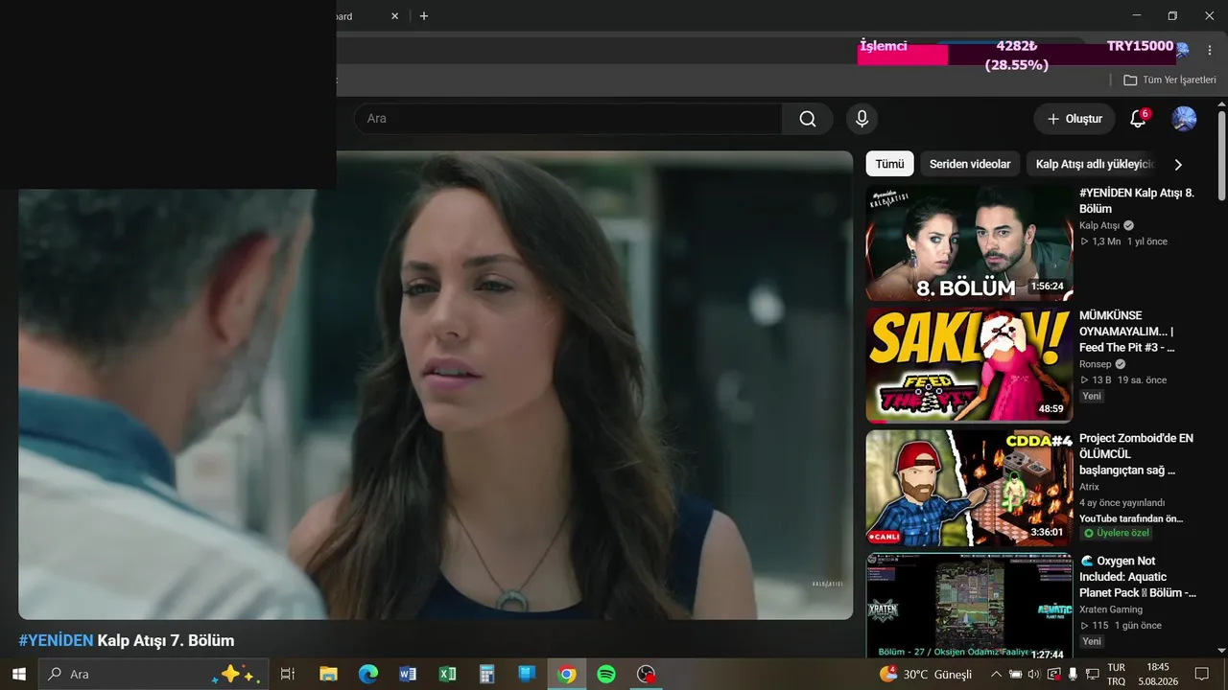Click the SAKLAN Feed The Pit thumbnail
The width and height of the screenshot is (1228, 690).
coord(969,365)
